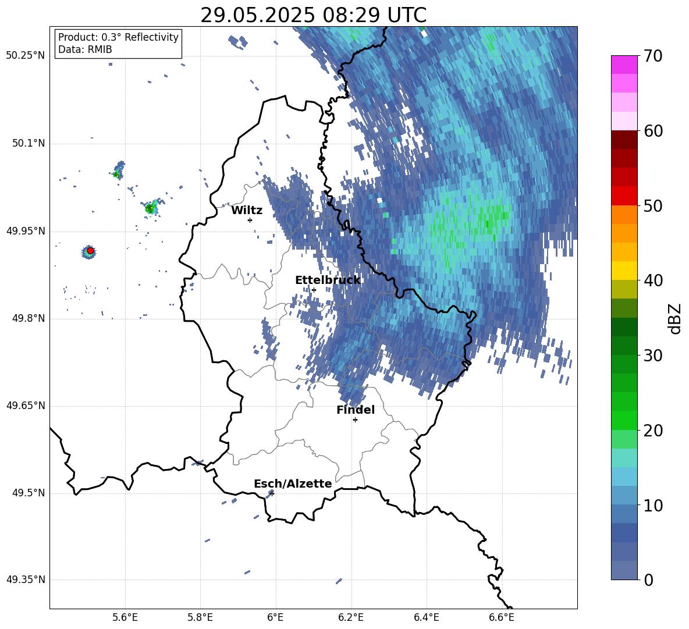Image resolution: width=689 pixels, height=629 pixels.
Task: Click the colorbar value 20
Action: point(653,430)
